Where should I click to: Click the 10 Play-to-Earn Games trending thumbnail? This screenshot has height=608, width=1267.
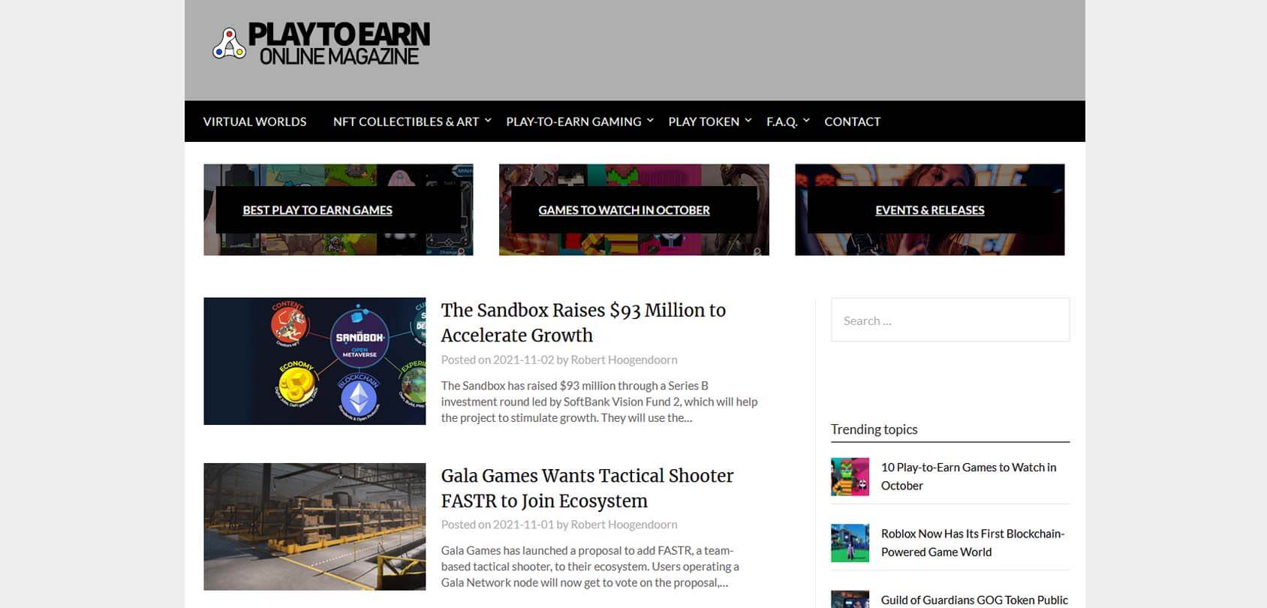[x=850, y=477]
